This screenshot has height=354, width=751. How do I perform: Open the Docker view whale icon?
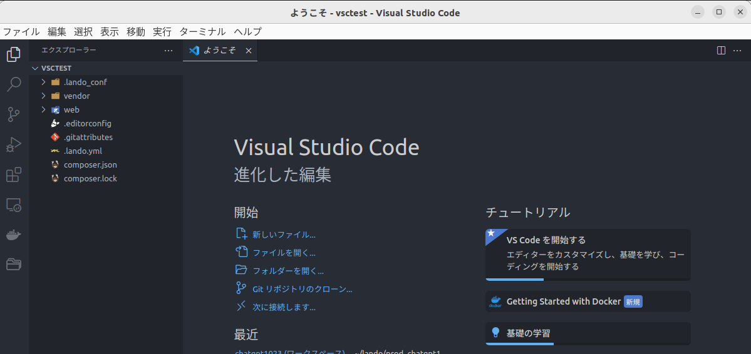[x=13, y=235]
